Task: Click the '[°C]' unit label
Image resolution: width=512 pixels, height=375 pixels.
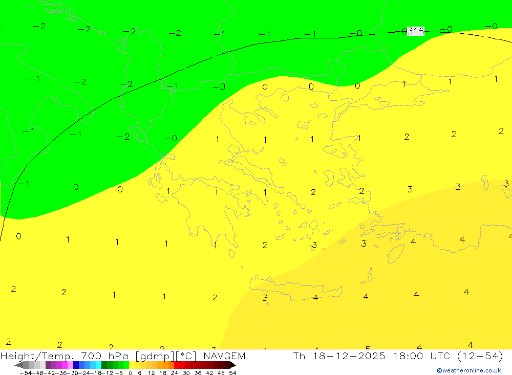Action: coord(186,356)
